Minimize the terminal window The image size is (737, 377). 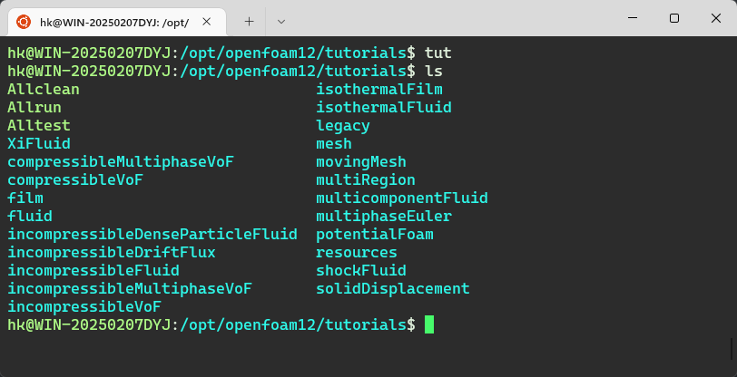pyautogui.click(x=632, y=18)
